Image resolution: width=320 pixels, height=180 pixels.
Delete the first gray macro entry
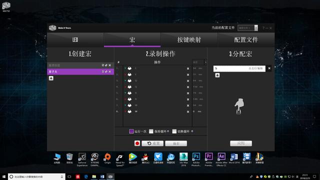(110, 65)
